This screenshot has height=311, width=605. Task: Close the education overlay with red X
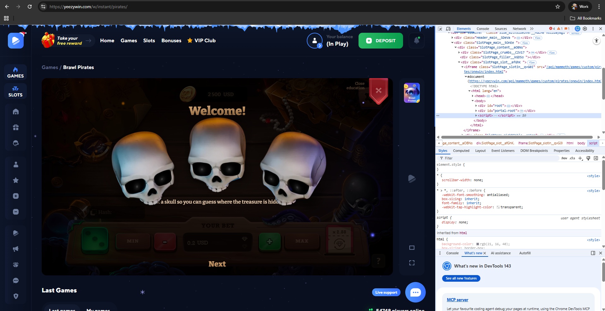378,91
